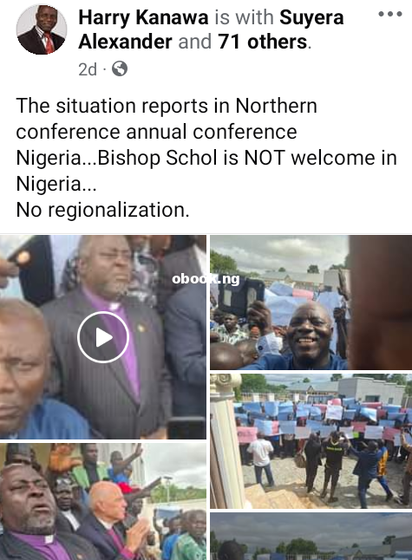Tap the white pillar in protest photo
Image resolution: width=412 pixels, height=560 pixels.
click(x=226, y=441)
